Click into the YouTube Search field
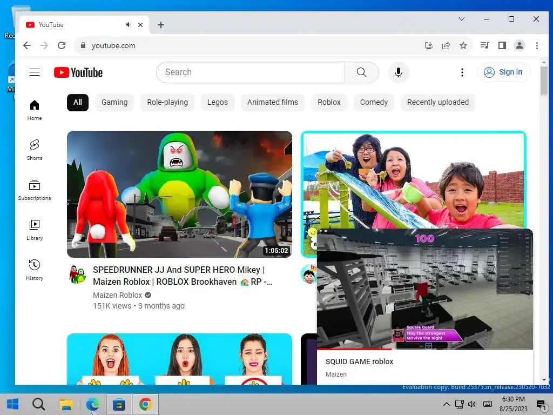Viewport: 553px width, 415px height. pyautogui.click(x=251, y=72)
